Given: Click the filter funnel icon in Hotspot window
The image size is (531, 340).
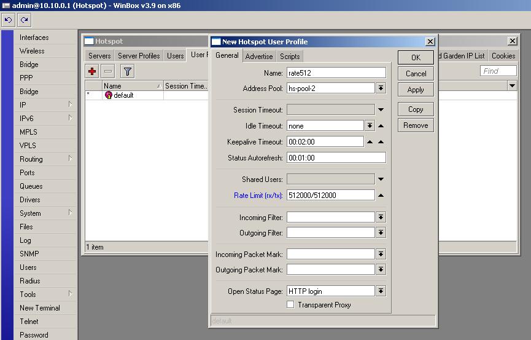Looking at the screenshot, I should (x=127, y=71).
